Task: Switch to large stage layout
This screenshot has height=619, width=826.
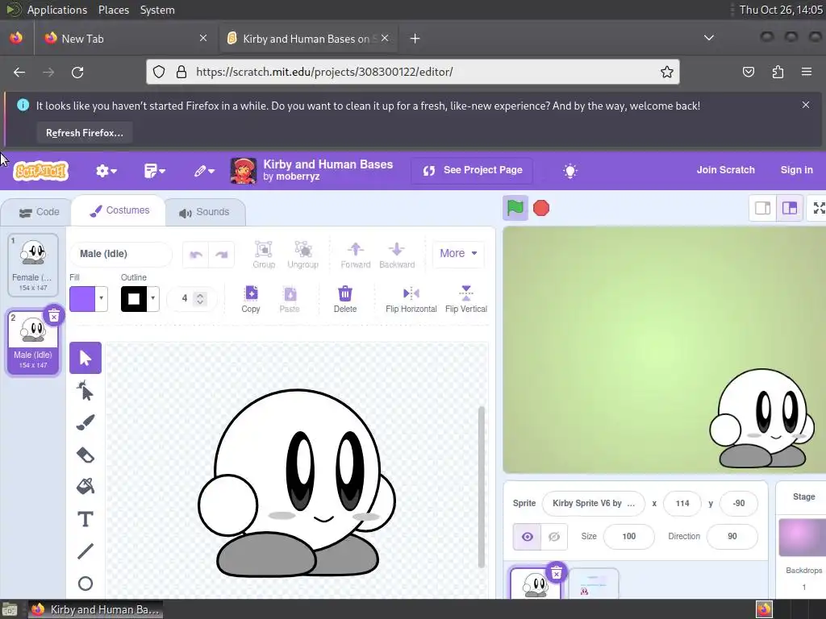Action: pos(790,208)
